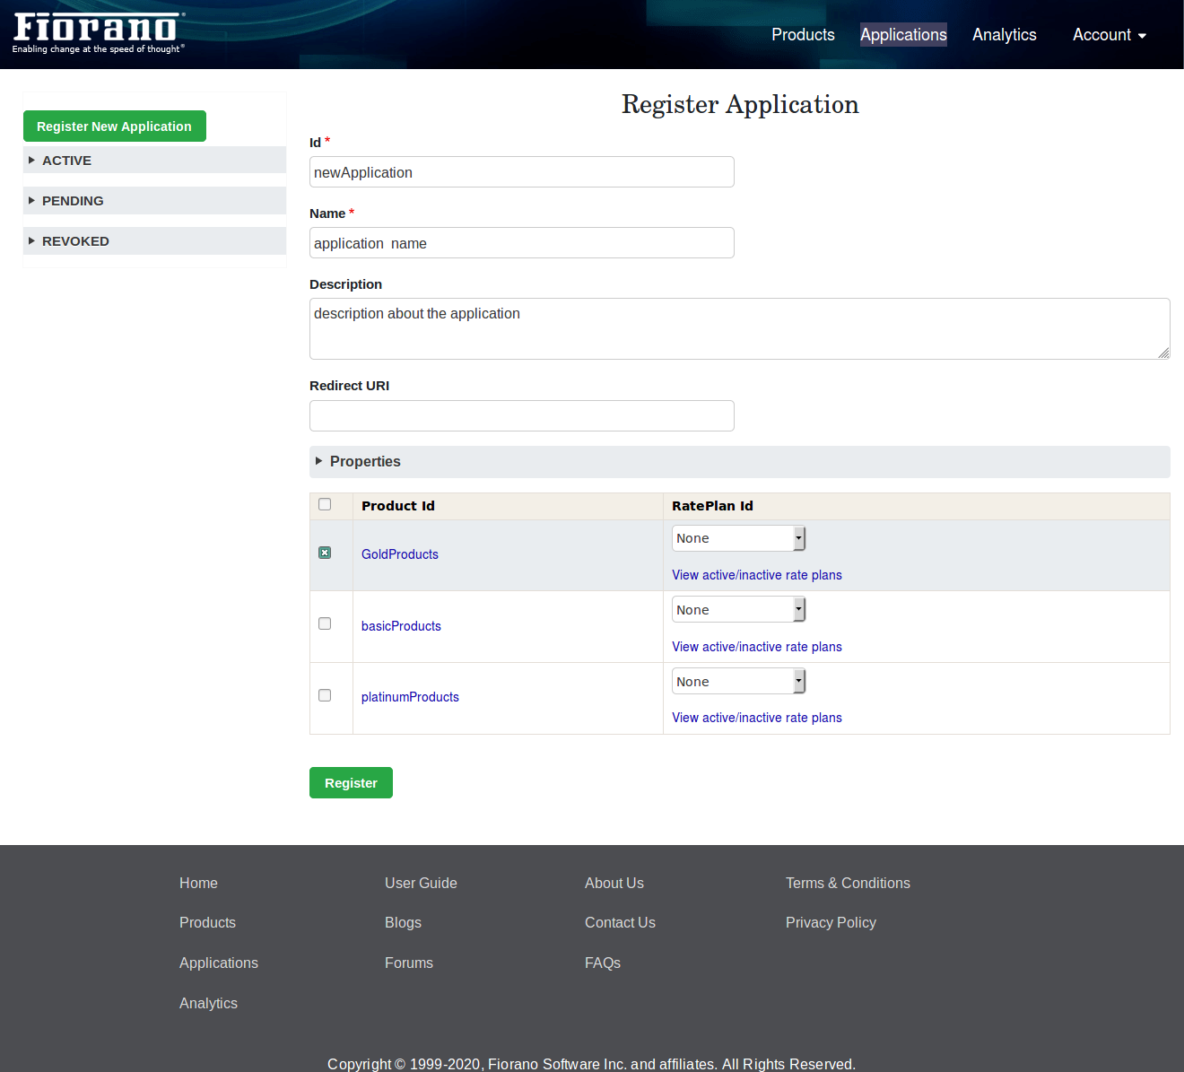Image resolution: width=1184 pixels, height=1072 pixels.
Task: Grab the Description textarea resize handle
Action: (1163, 353)
